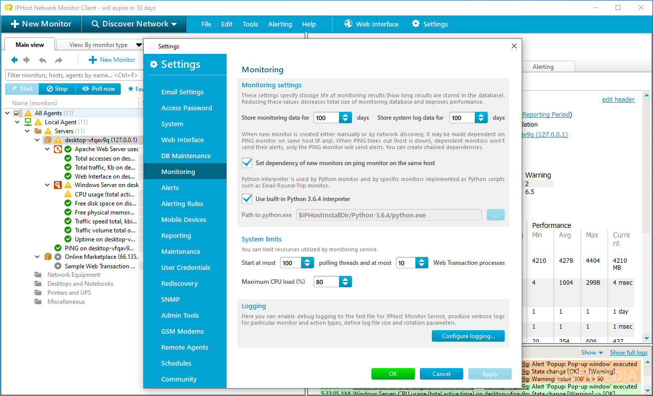The width and height of the screenshot is (653, 396).
Task: Adjust Web Transaction processes spinner control
Action: pyautogui.click(x=422, y=263)
